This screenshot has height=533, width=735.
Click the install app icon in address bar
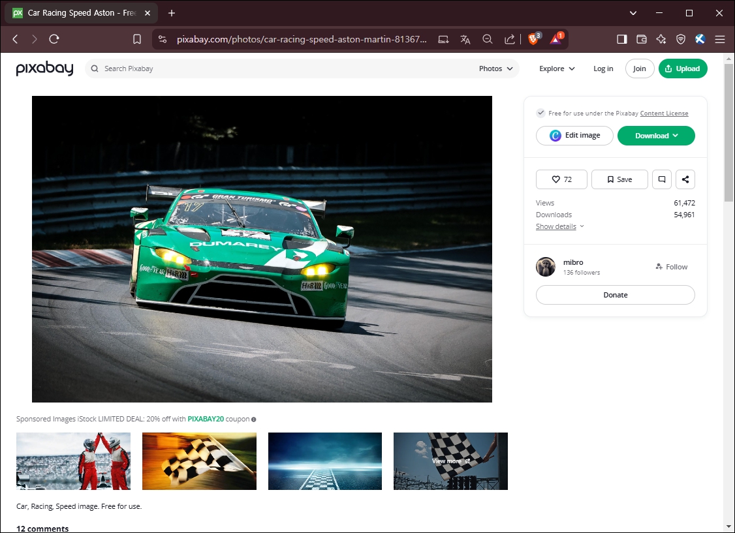(x=443, y=39)
